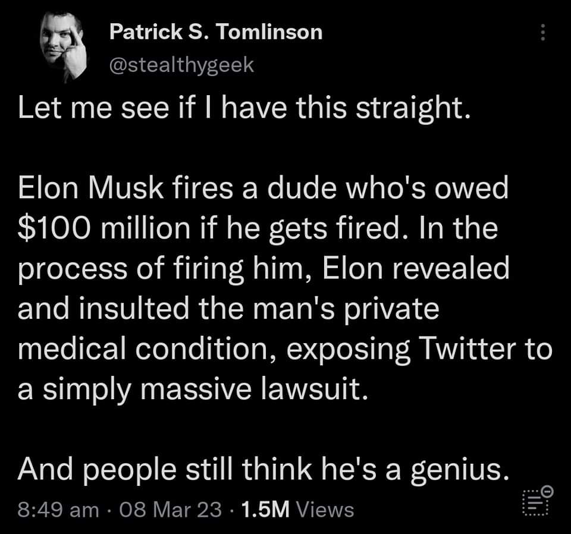Click the "Views" label
This screenshot has height=534, width=571.
click(x=324, y=510)
